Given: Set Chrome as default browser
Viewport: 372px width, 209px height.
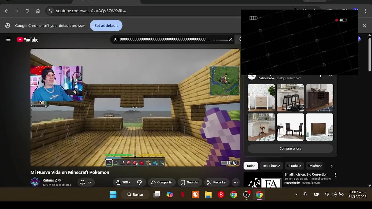Looking at the screenshot, I should pyautogui.click(x=106, y=26).
